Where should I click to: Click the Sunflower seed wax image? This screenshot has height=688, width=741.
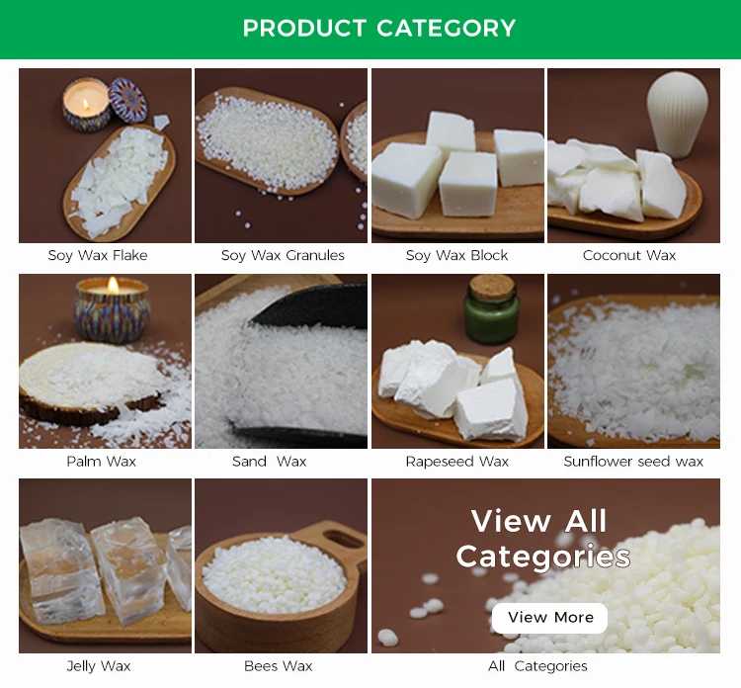pyautogui.click(x=633, y=361)
